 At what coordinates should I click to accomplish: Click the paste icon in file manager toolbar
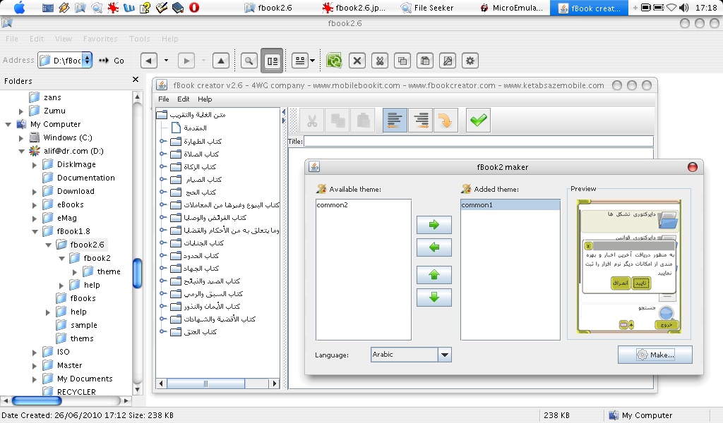424,61
